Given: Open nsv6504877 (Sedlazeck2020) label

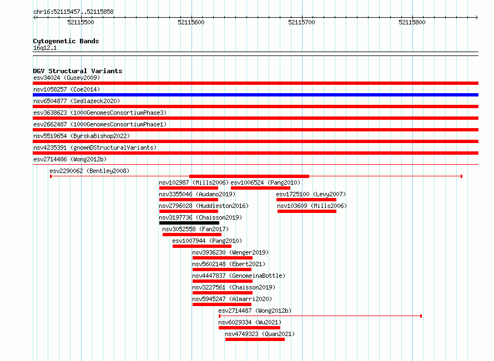Looking at the screenshot, I should coord(77,101).
